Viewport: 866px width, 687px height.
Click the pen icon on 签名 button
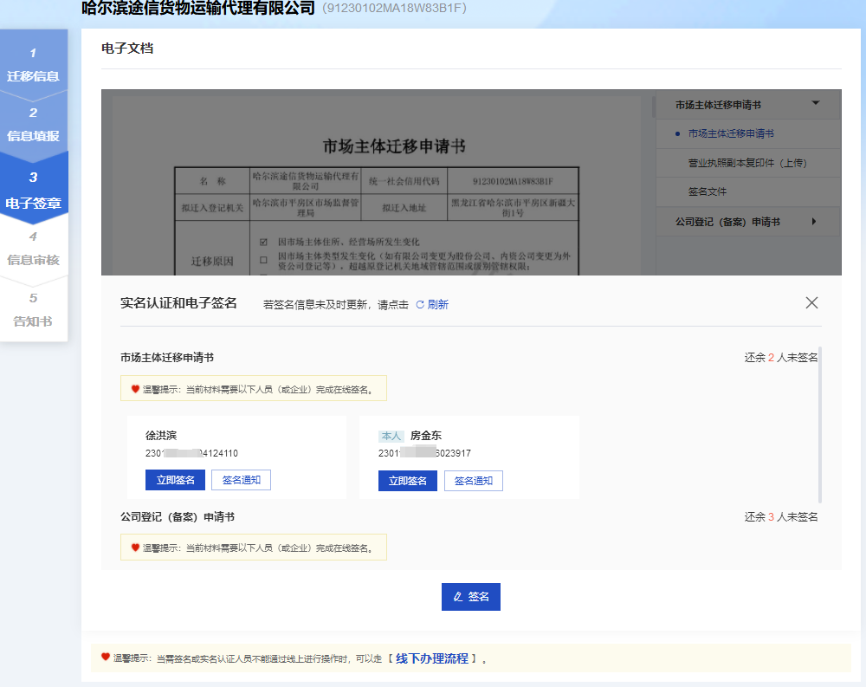coord(458,597)
